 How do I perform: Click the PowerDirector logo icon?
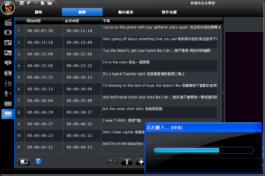pos(8,8)
